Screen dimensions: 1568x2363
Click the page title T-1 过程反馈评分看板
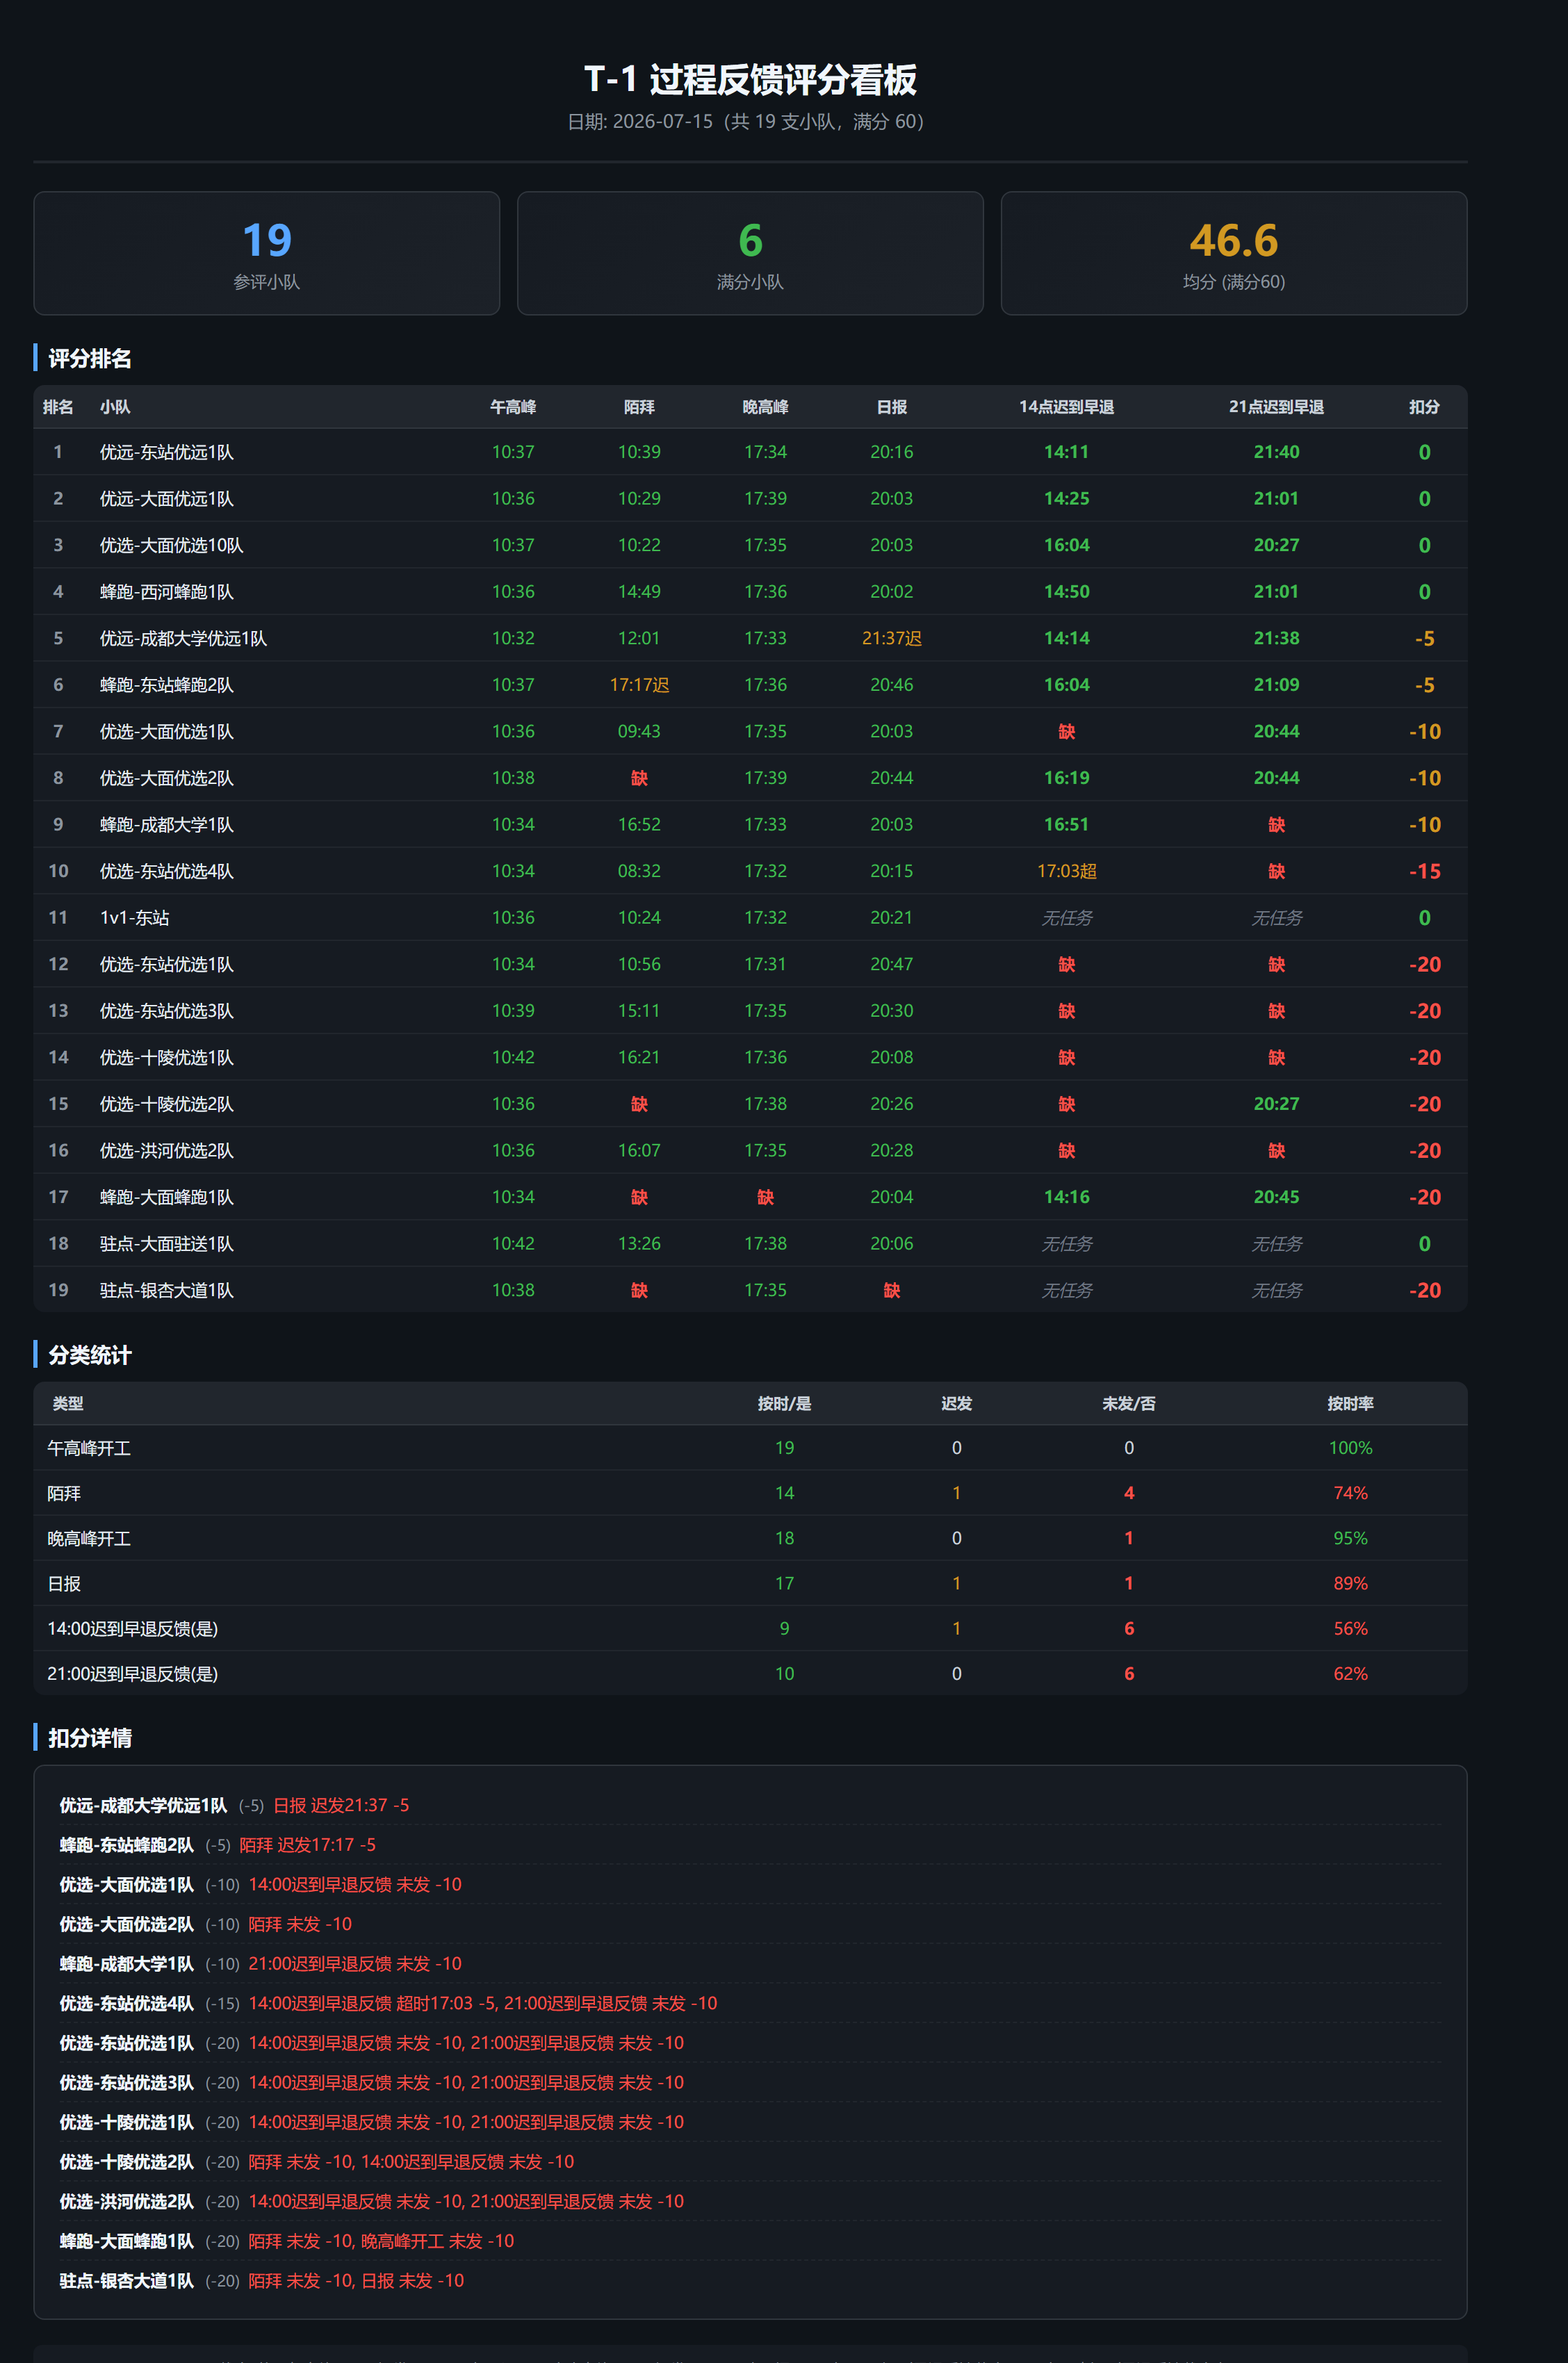pyautogui.click(x=750, y=80)
